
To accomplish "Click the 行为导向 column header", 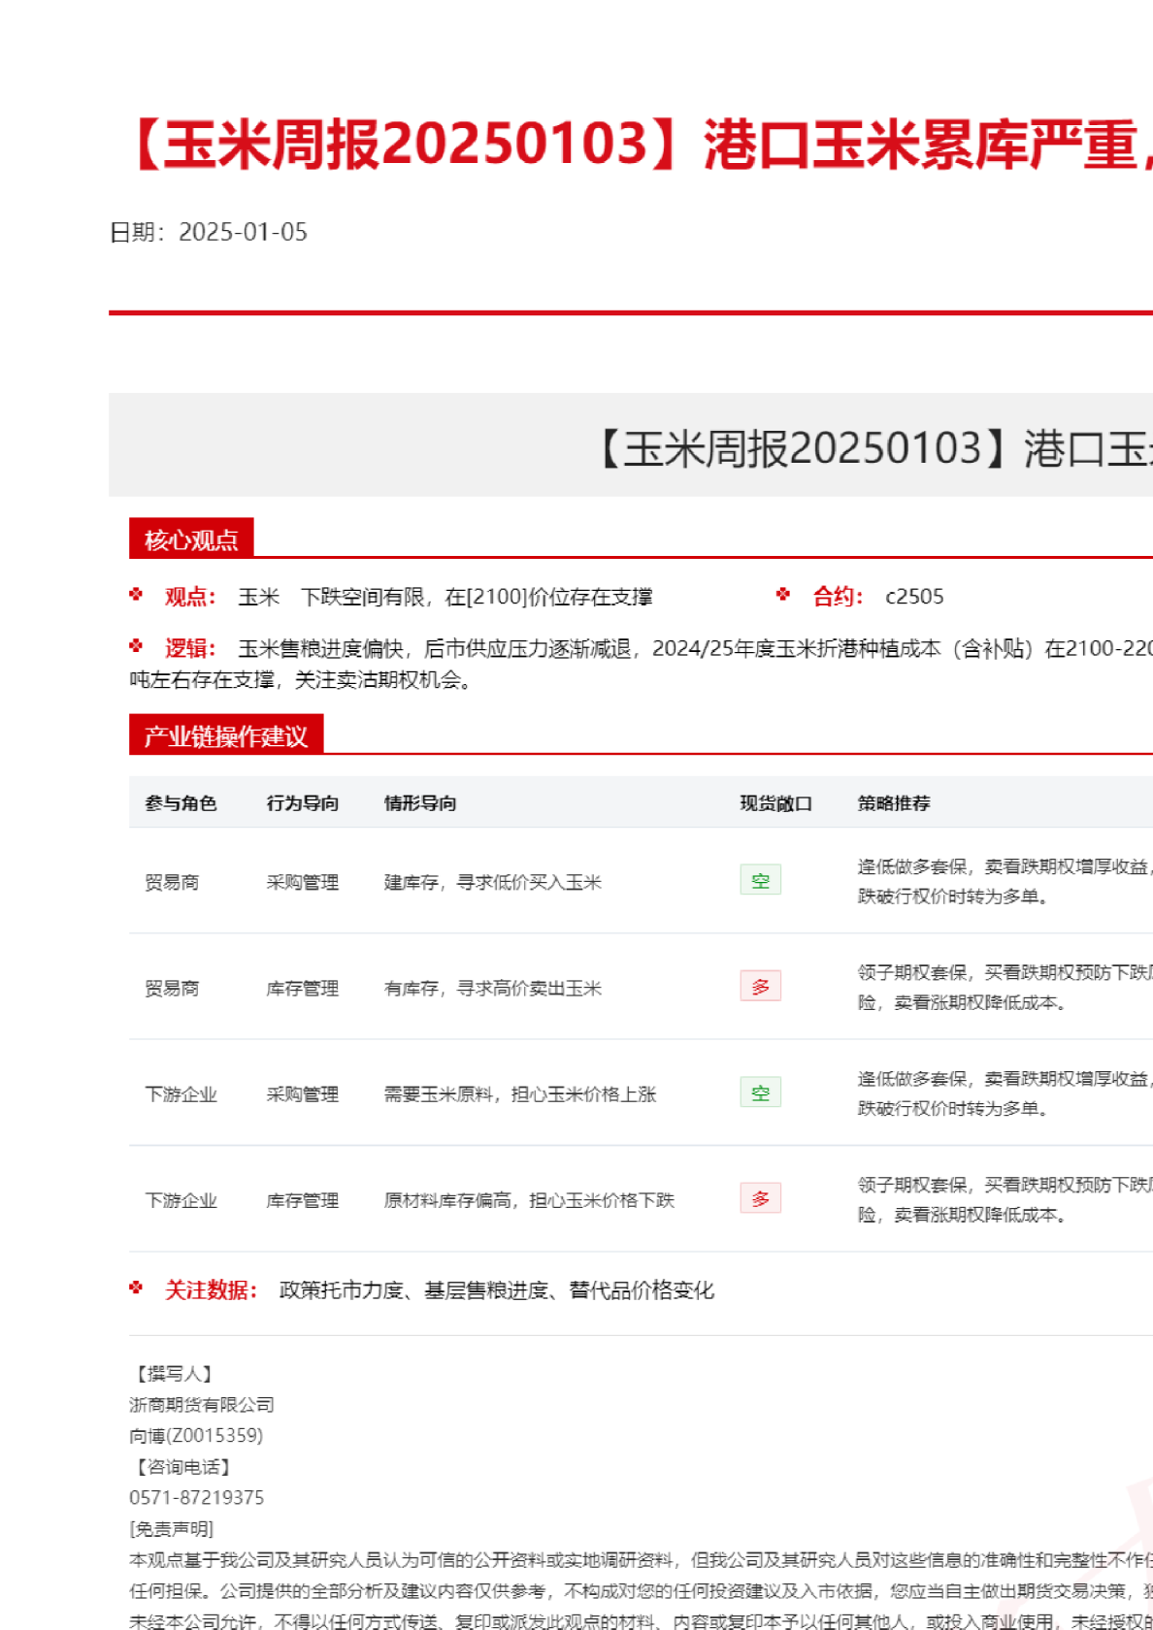I will pos(303,803).
